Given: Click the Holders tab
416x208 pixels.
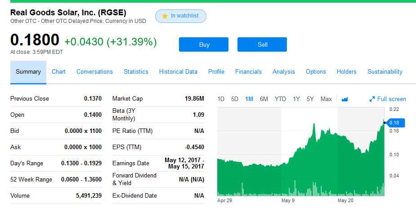Looking at the screenshot, I should 346,72.
